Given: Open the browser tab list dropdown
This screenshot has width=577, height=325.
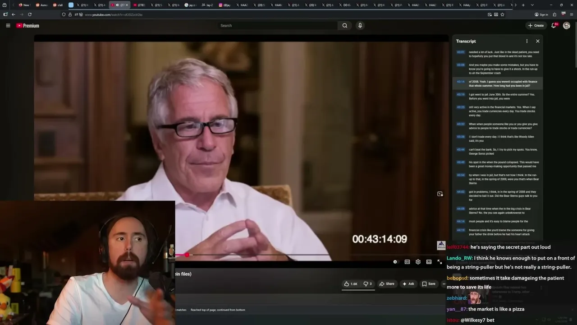Looking at the screenshot, I should (532, 5).
